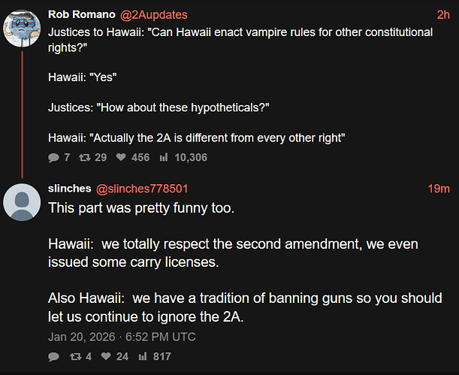Screen dimensions: 459x375
Task: Click the views bar chart icon showing 817
Action: click(143, 356)
